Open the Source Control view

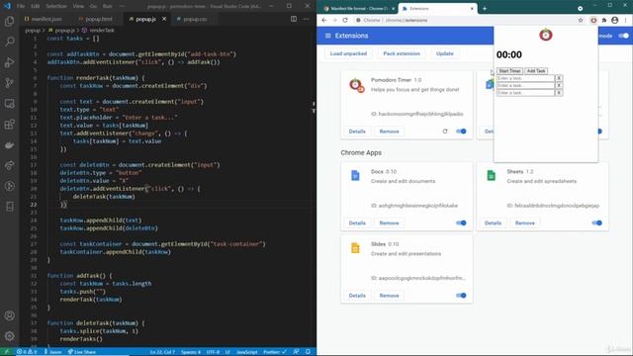click(9, 83)
